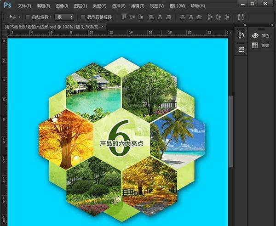Image resolution: width=276 pixels, height=226 pixels.
Task: Open the Move tool preset picker arrow
Action: [x=19, y=17]
